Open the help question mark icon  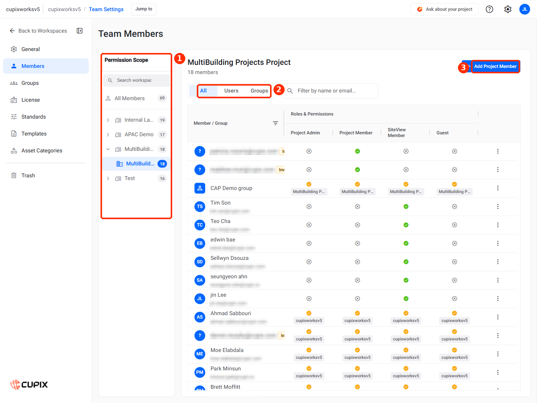pyautogui.click(x=489, y=9)
